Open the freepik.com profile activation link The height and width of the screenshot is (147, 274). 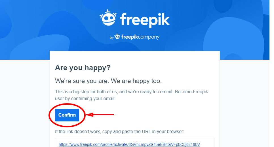pyautogui.click(x=129, y=144)
